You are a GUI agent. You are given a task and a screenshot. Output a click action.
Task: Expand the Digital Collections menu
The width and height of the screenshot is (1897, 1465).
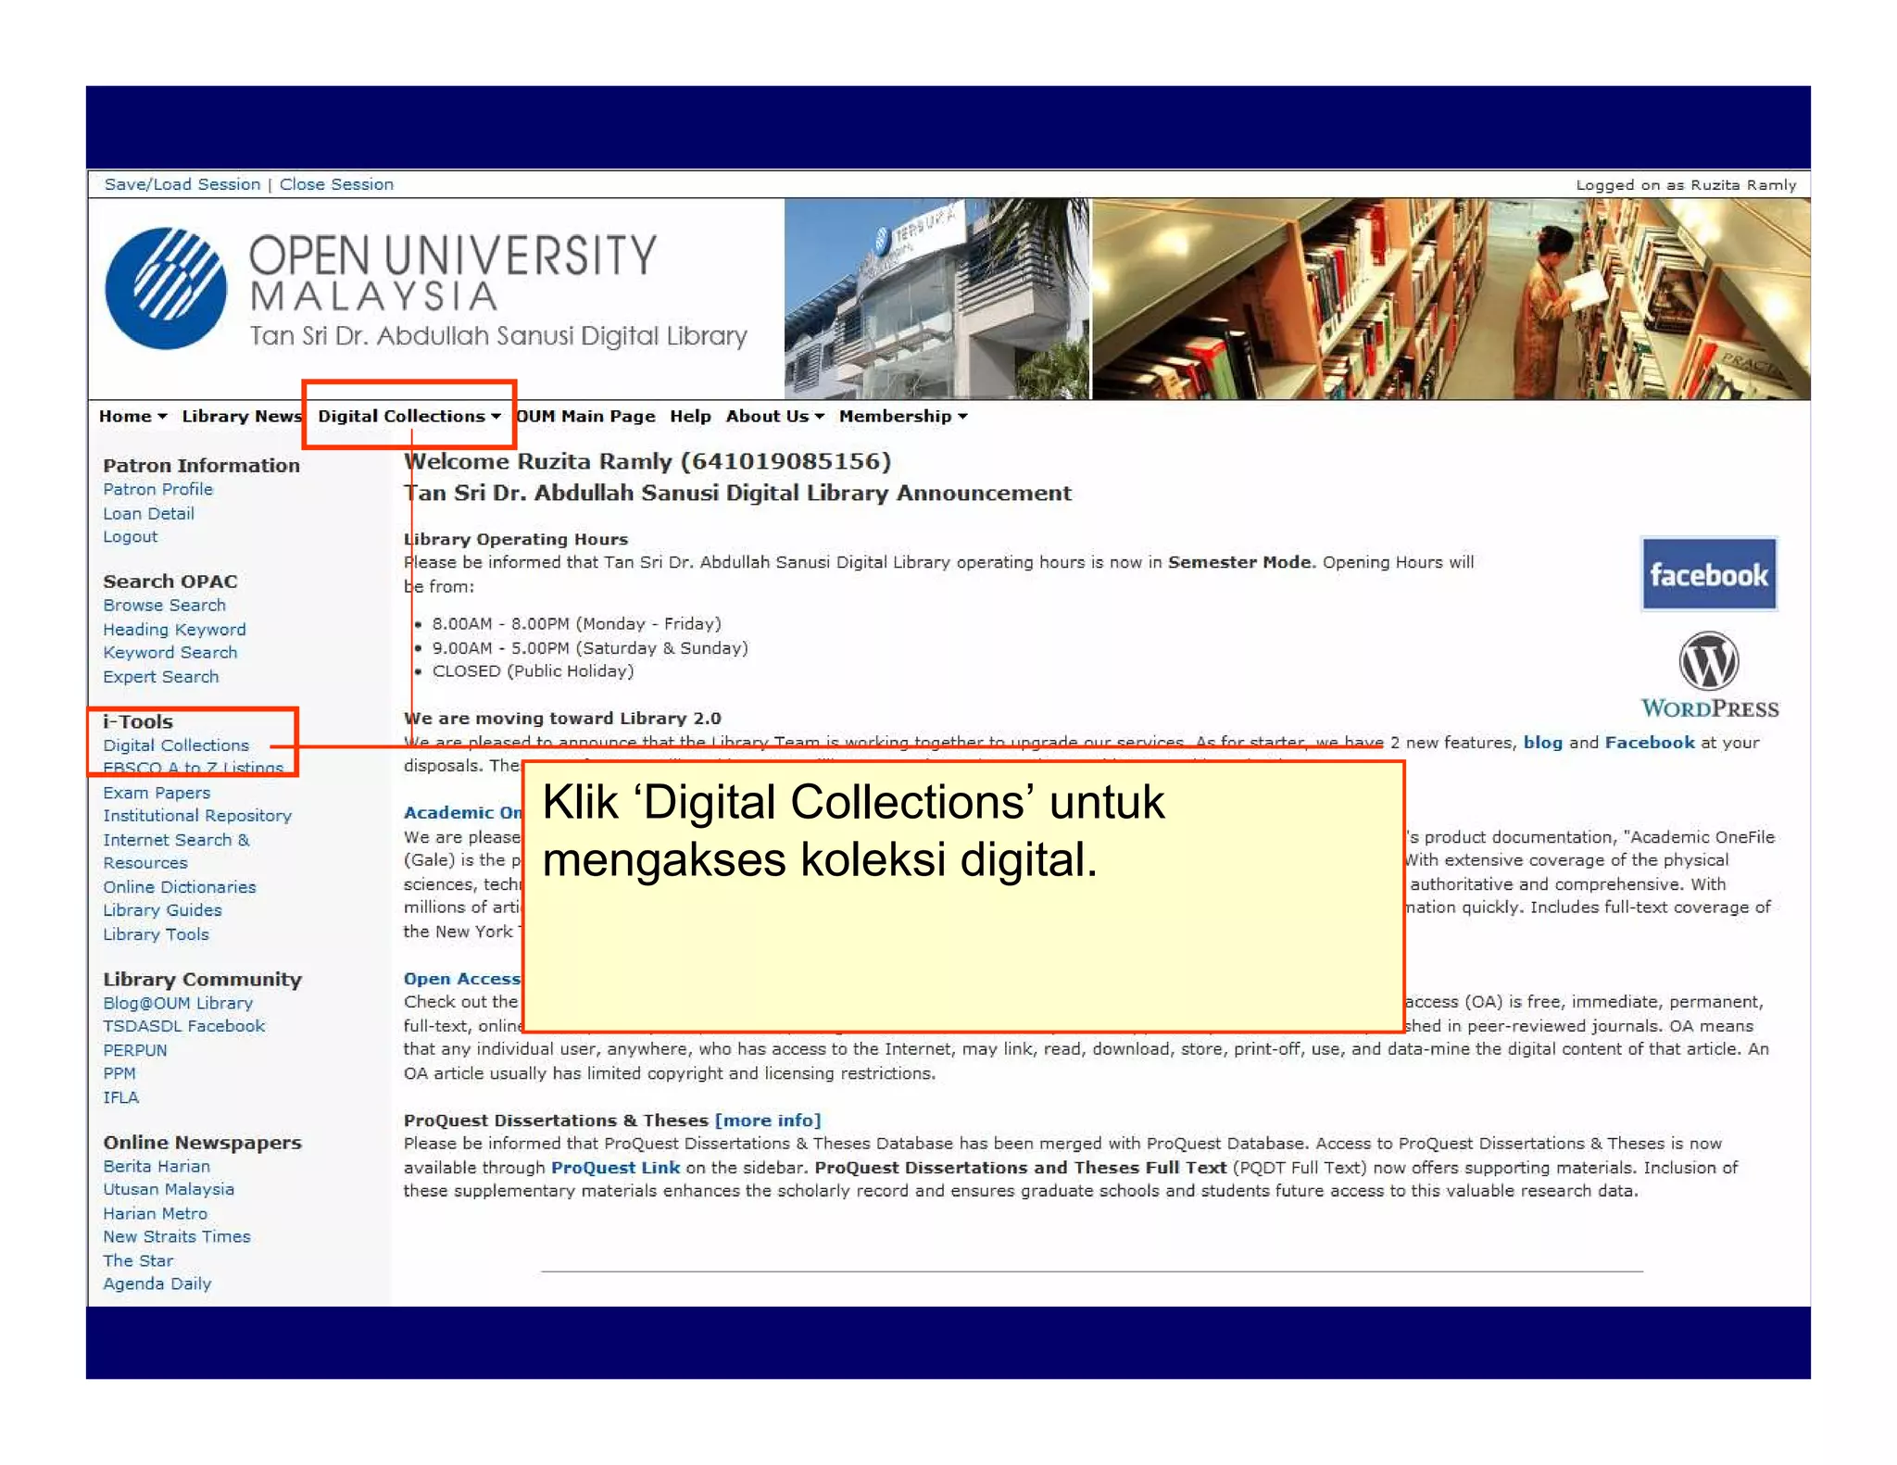(408, 416)
